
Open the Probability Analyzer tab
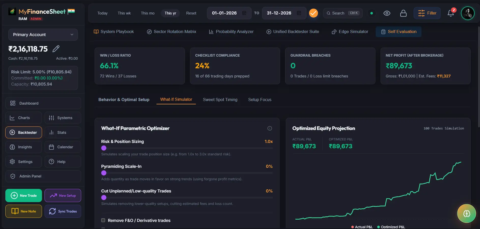(231, 32)
